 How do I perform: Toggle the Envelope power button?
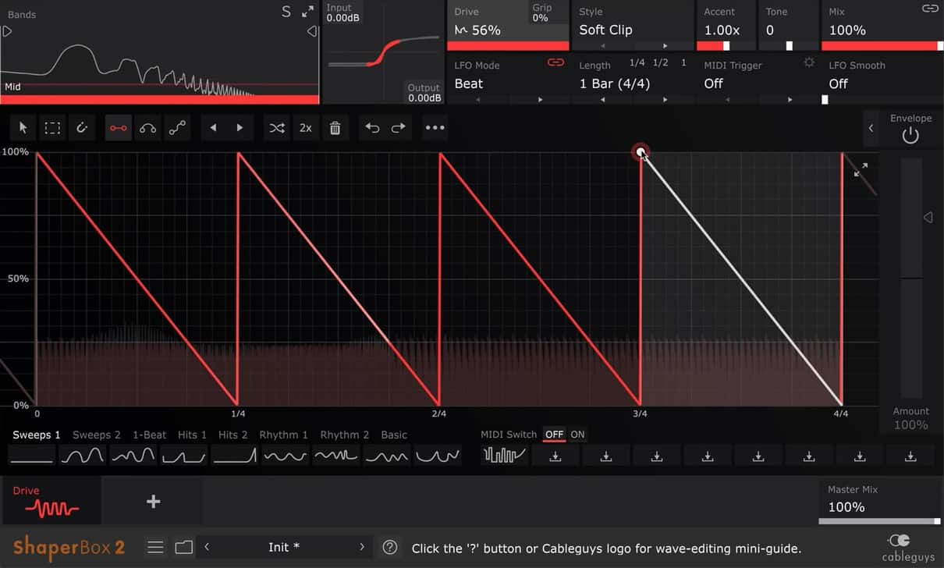tap(910, 136)
